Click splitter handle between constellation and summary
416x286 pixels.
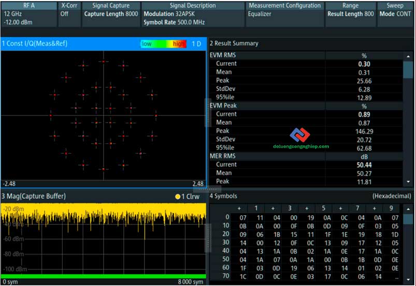[x=207, y=113]
